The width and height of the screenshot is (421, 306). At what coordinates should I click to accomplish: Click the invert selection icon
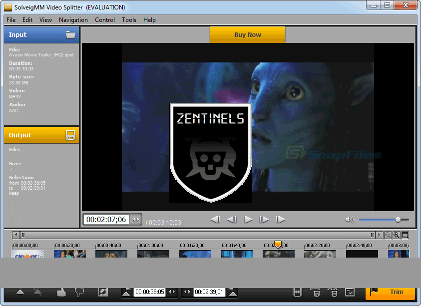tap(103, 292)
